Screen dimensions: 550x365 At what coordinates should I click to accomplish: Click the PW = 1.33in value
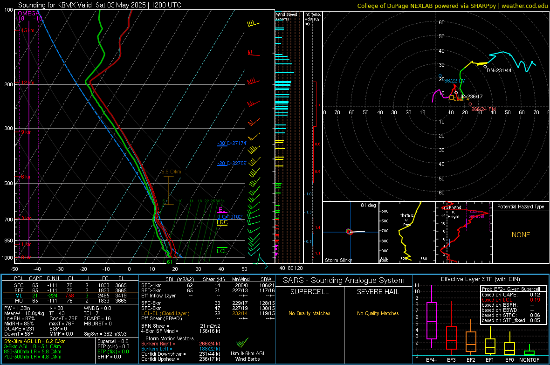(17, 308)
